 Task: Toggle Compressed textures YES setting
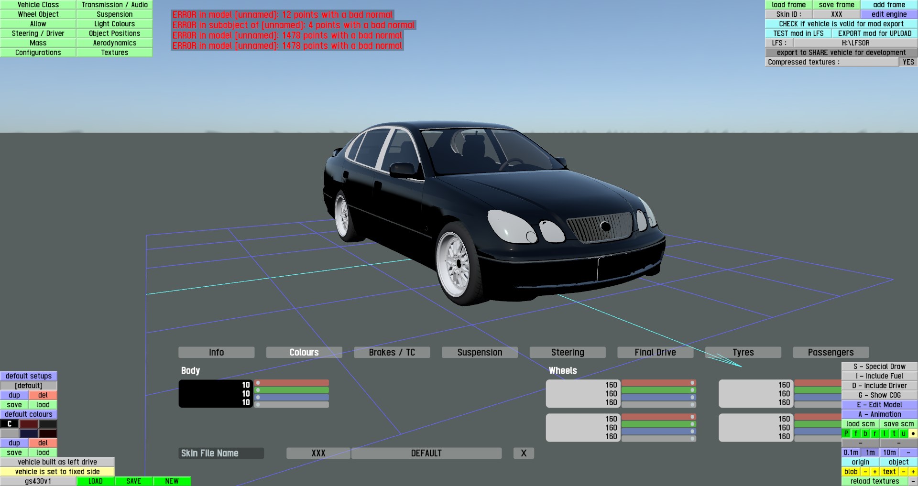click(908, 62)
